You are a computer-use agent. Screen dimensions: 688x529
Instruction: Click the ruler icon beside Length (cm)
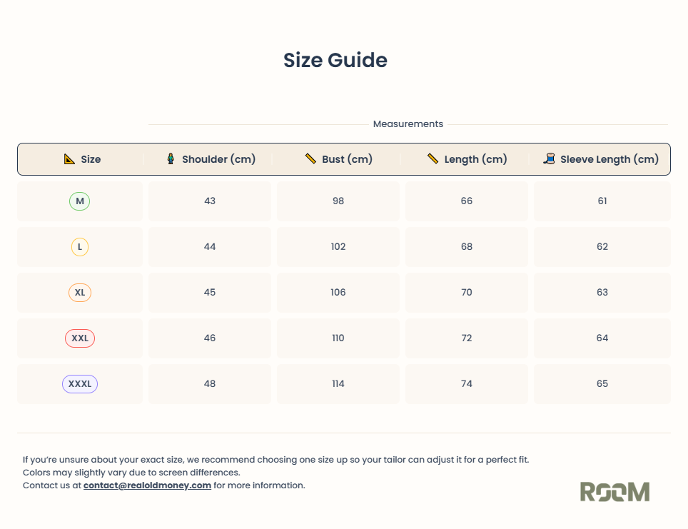pyautogui.click(x=433, y=158)
